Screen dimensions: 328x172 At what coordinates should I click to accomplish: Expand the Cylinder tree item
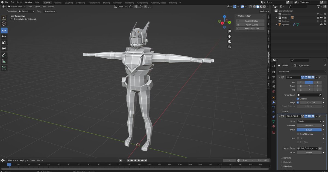pyautogui.click(x=276, y=25)
